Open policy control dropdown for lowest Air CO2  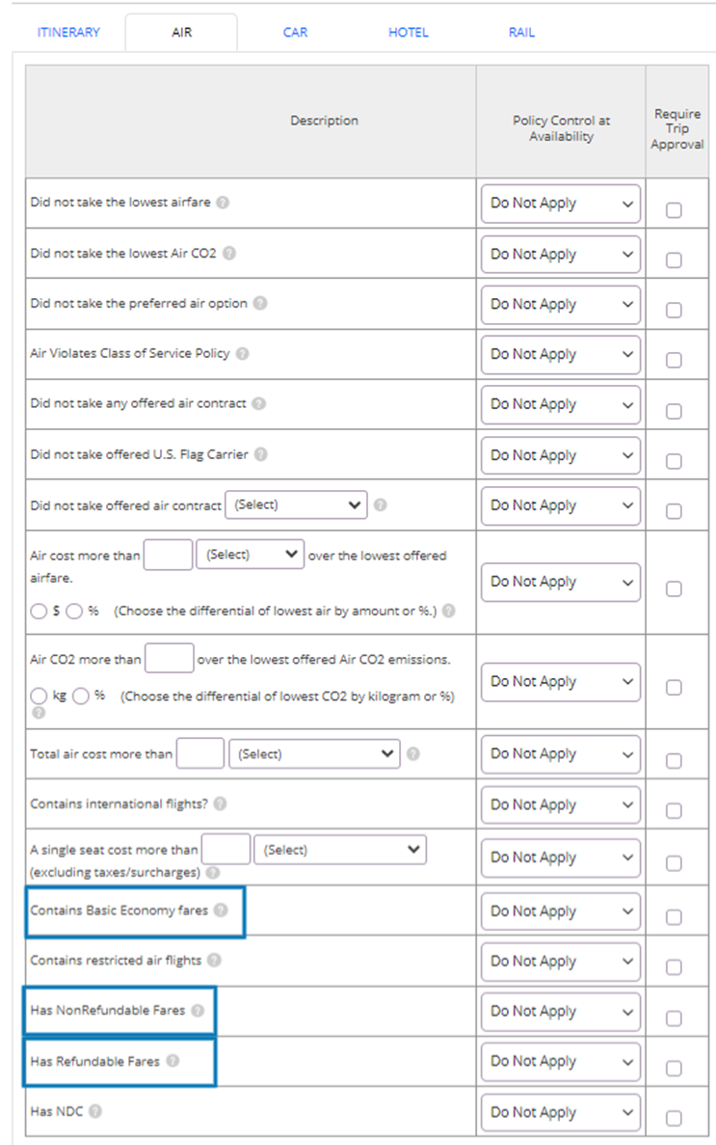[561, 254]
